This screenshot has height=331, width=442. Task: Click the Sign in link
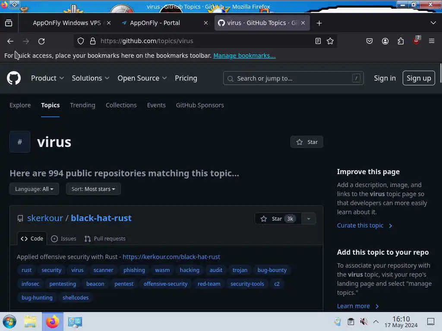385,78
